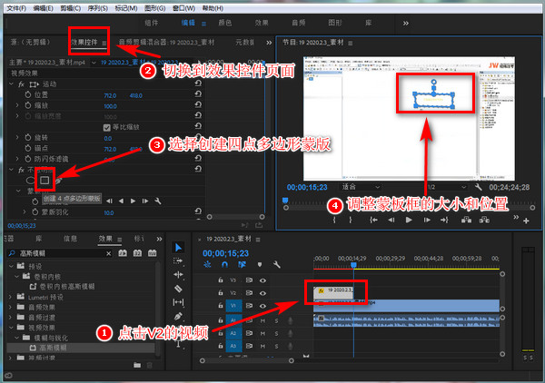This screenshot has width=545, height=383.
Task: Toggle snap magnet in timeline
Action: point(224,265)
